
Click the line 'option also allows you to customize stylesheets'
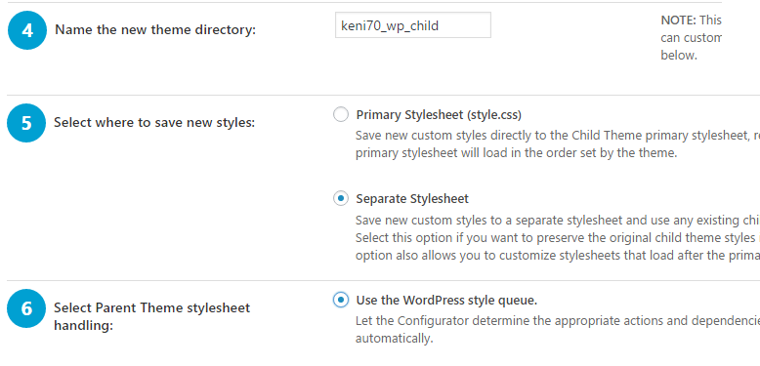tap(558, 256)
